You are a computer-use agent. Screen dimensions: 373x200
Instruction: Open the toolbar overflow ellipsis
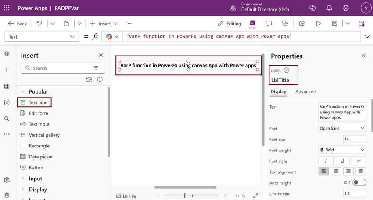coord(129,23)
